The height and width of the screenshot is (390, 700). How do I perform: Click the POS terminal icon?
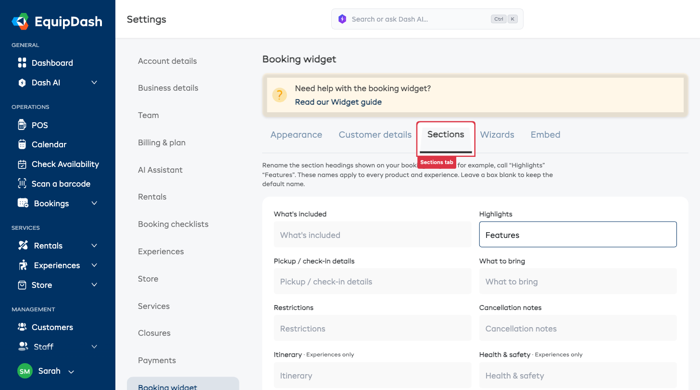click(22, 125)
